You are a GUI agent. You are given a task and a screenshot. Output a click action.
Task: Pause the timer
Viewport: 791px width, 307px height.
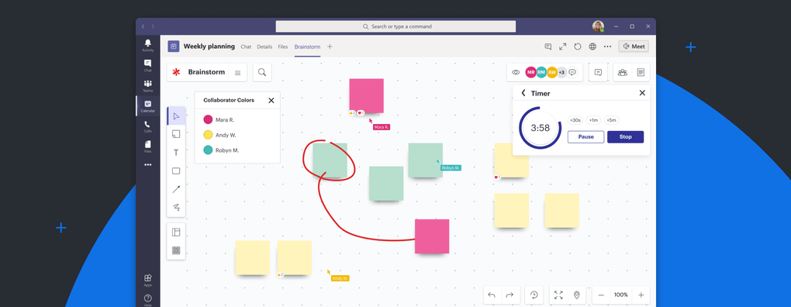point(585,136)
